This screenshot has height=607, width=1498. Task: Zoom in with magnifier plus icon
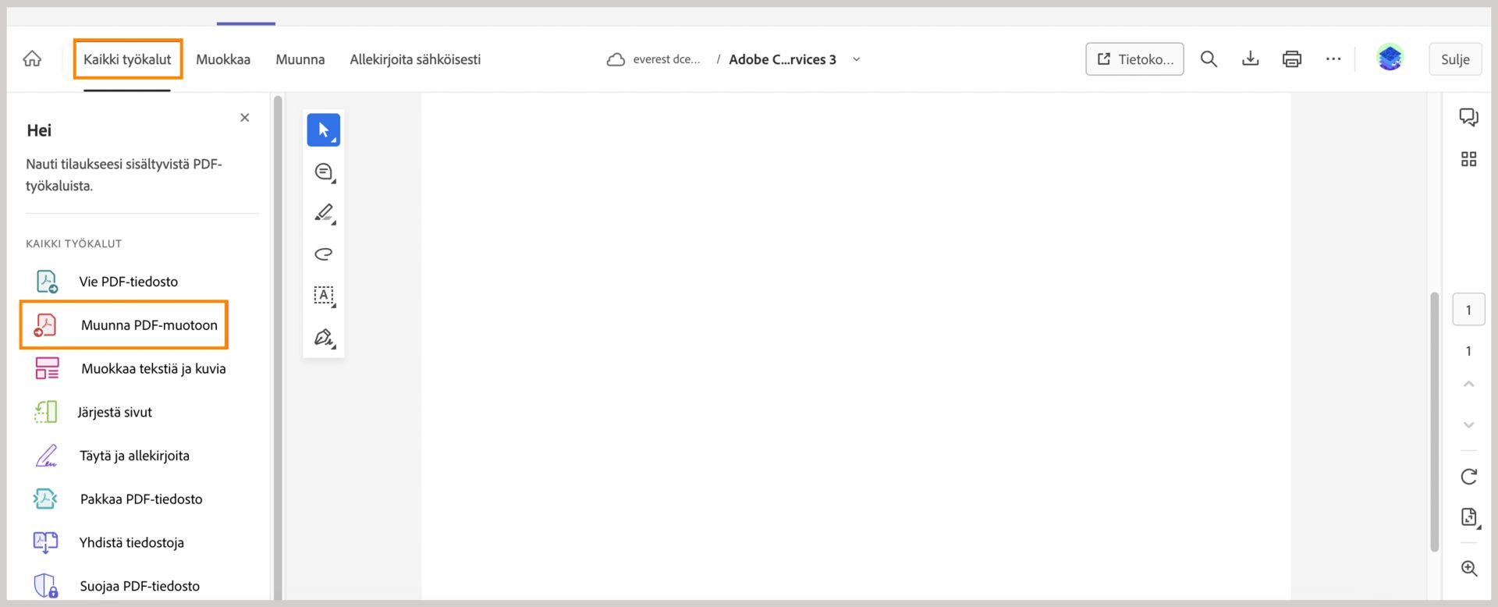(1469, 569)
